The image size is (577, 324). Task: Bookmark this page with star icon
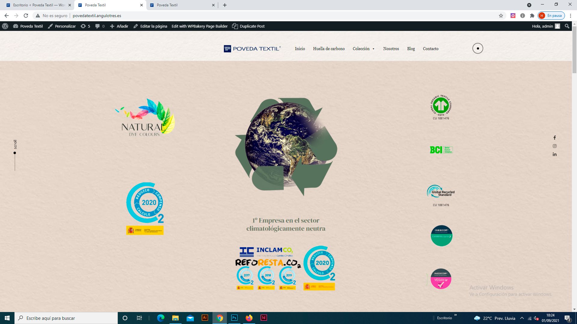point(501,16)
